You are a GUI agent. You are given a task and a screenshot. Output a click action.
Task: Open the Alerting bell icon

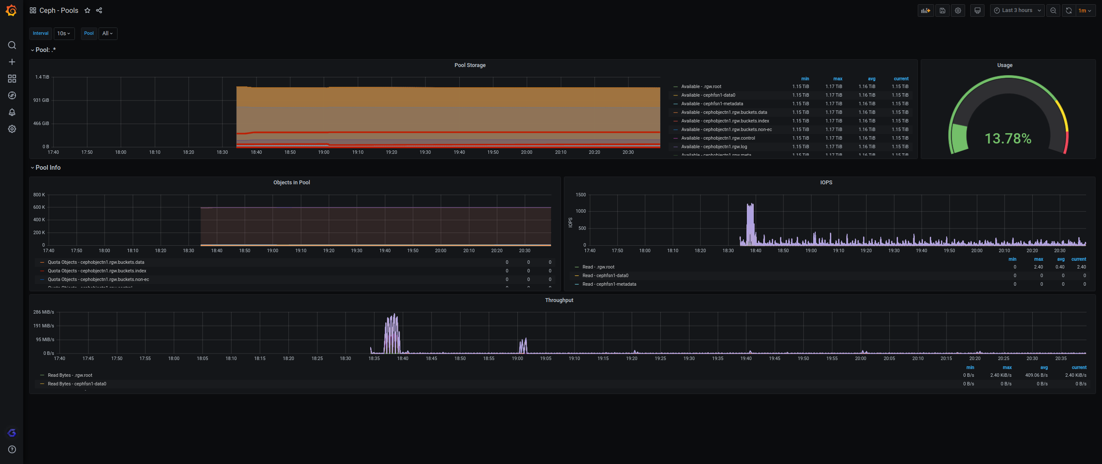(x=12, y=112)
